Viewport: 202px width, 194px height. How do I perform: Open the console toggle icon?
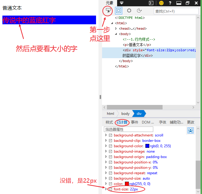[x=151, y=3]
